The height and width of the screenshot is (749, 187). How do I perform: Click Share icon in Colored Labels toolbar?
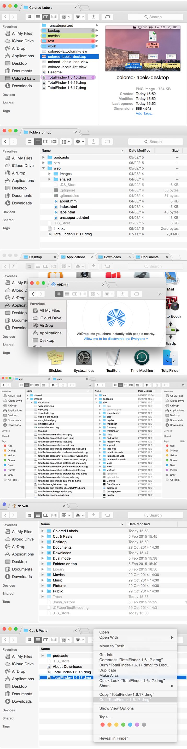pyautogui.click(x=93, y=17)
